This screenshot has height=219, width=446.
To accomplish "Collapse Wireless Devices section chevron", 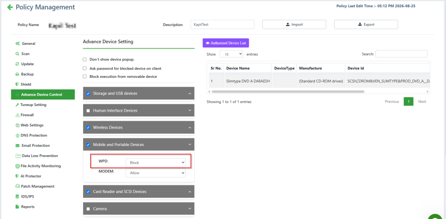I will click(x=190, y=128).
